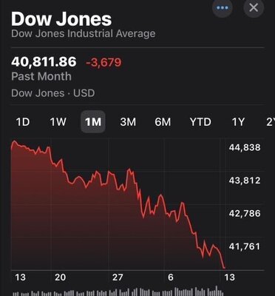This screenshot has width=275, height=296.
Task: Tap the 40,811.86 price value
Action: 44,61
